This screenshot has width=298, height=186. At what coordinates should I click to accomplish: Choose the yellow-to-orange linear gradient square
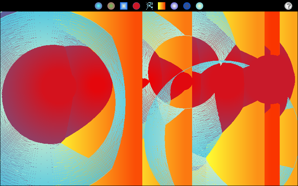click(x=162, y=6)
